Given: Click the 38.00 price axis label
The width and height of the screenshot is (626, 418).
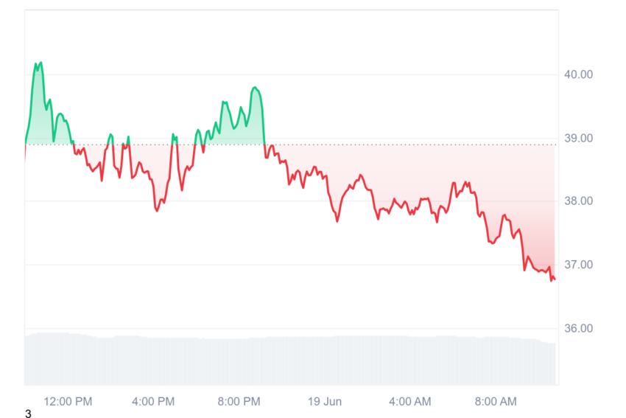Looking at the screenshot, I should pos(578,201).
